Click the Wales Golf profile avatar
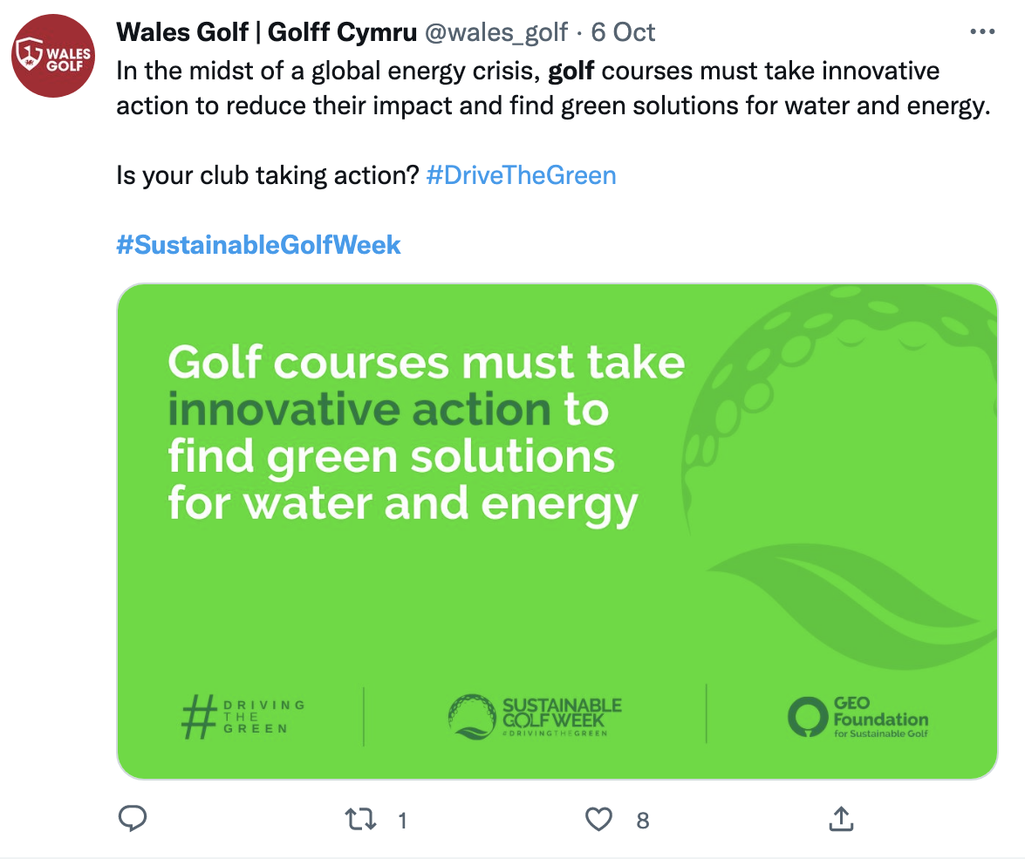The width and height of the screenshot is (1025, 859). point(53,56)
